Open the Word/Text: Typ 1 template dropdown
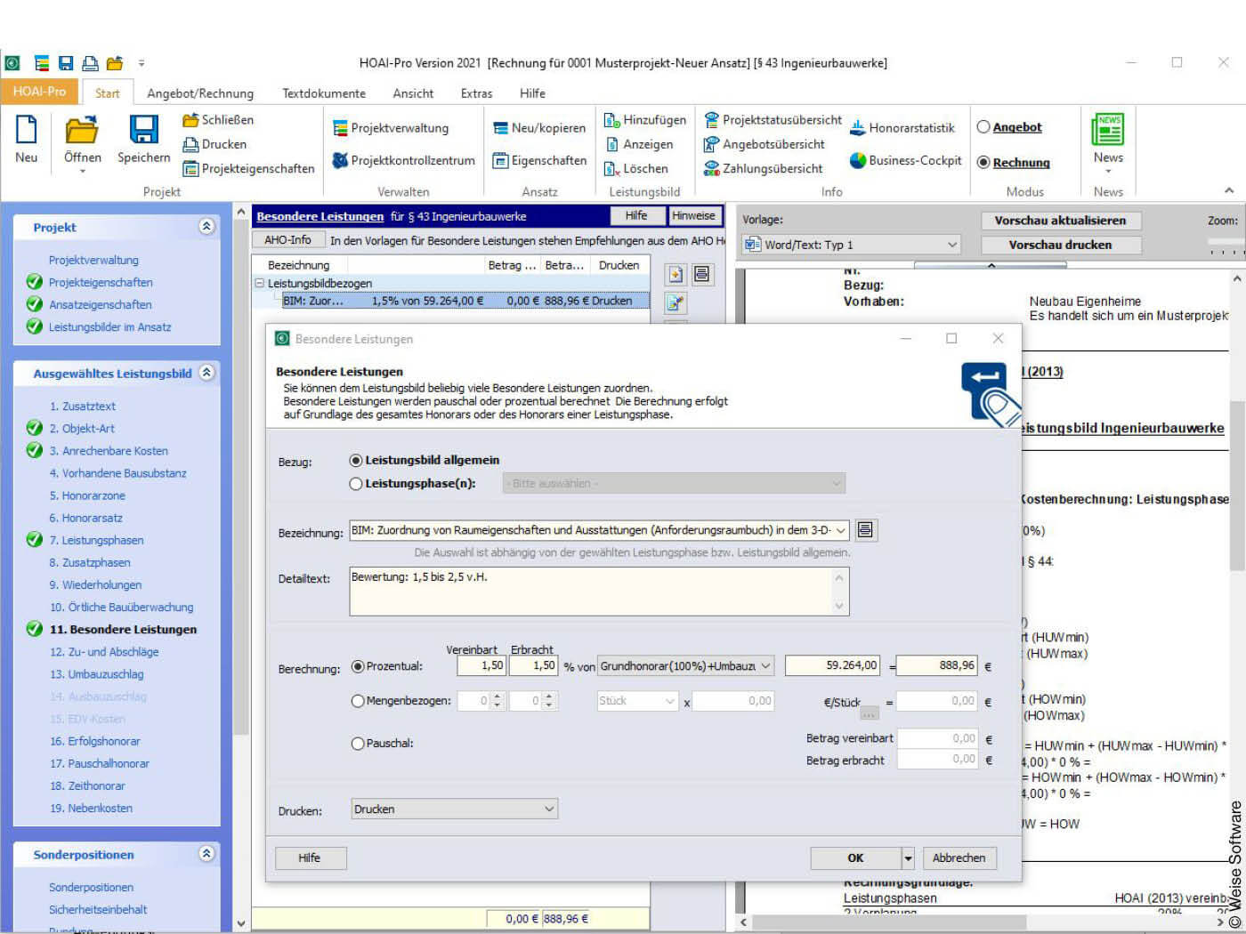This screenshot has height=934, width=1246. click(951, 244)
